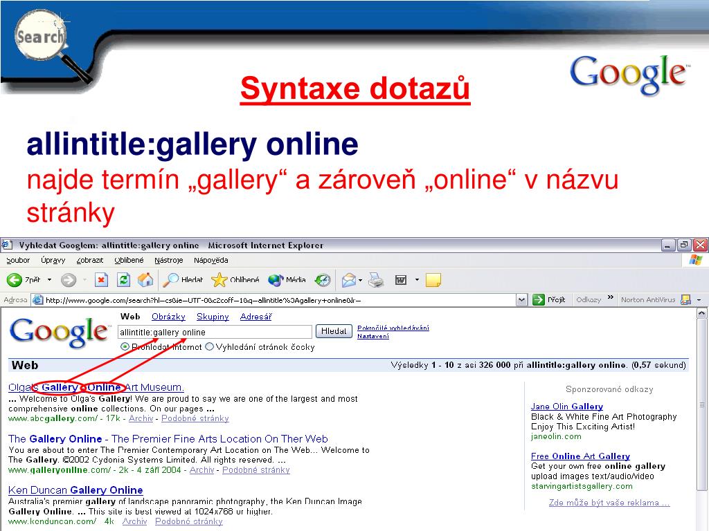Select the Prohledat Internet radio button
This screenshot has width=709, height=531.
125,347
